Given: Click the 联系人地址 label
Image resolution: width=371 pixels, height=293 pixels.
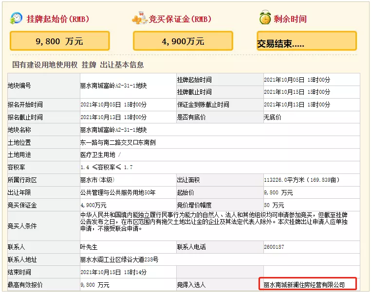Looking at the screenshot, I should point(22,259).
